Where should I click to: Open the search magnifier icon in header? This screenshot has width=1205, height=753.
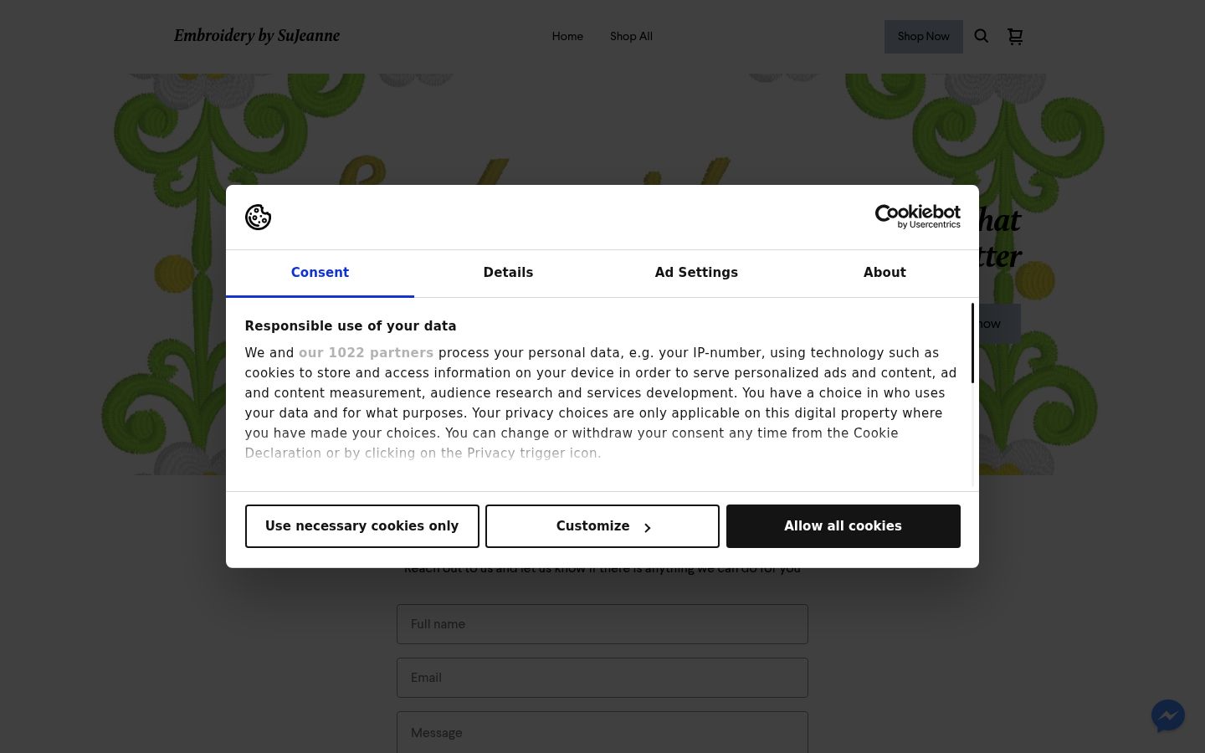click(x=982, y=36)
